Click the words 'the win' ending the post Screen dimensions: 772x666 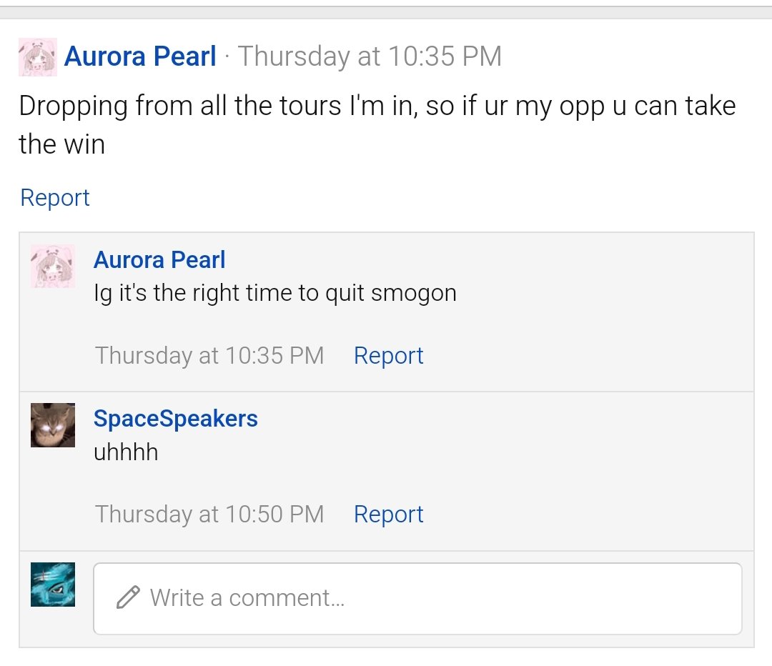(62, 144)
